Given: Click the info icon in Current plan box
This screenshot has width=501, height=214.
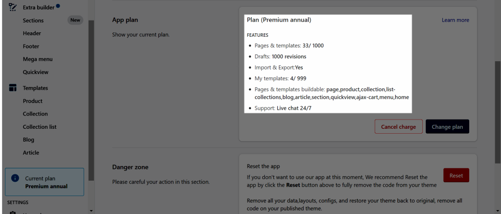Looking at the screenshot, I should point(15,178).
